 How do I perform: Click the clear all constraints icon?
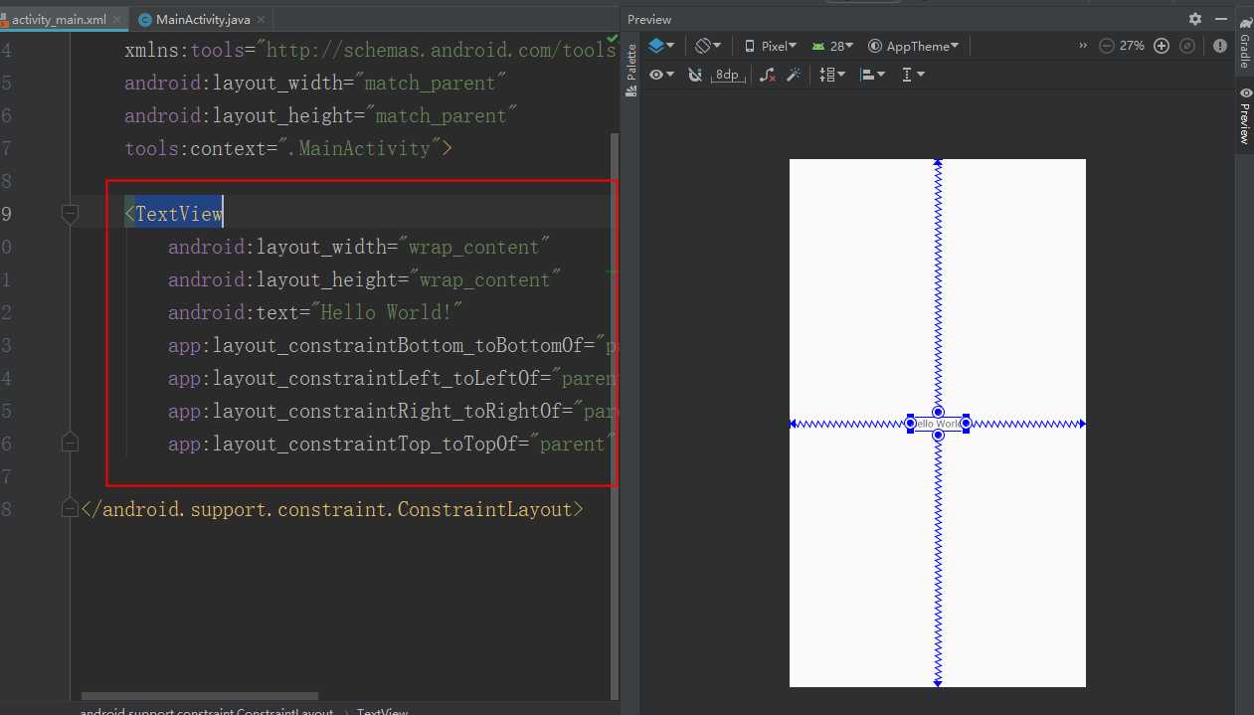pyautogui.click(x=768, y=75)
